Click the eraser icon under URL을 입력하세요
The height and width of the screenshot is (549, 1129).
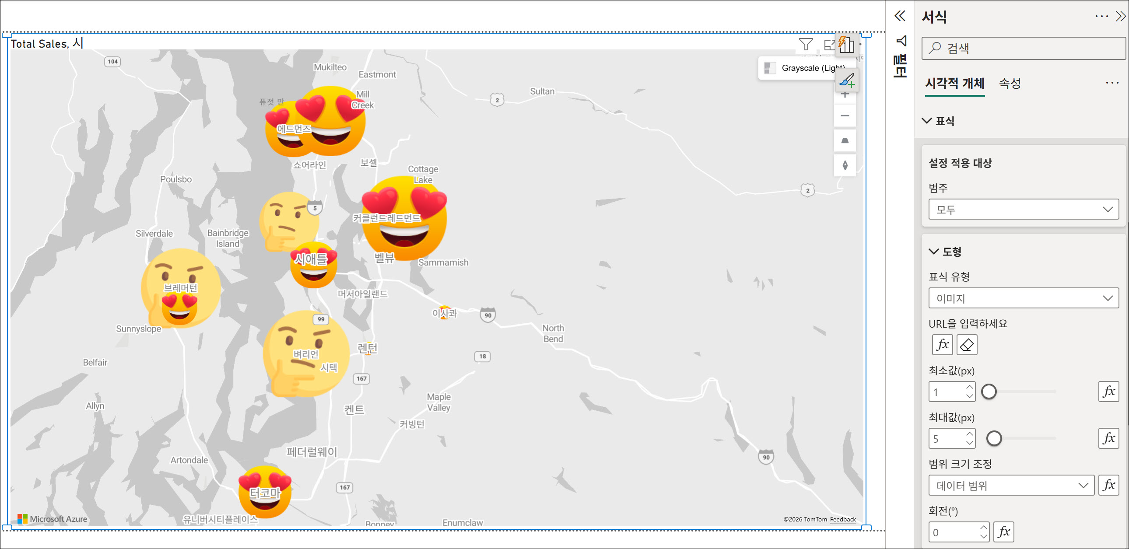coord(966,345)
